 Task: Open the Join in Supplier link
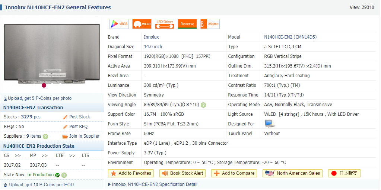[84, 136]
